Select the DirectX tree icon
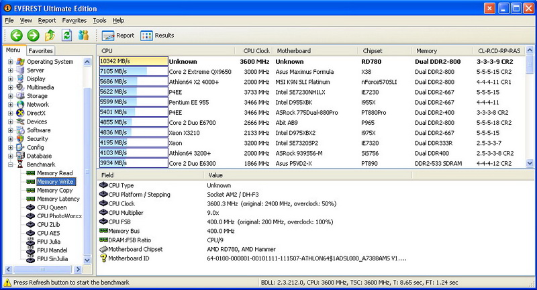This screenshot has width=537, height=290. (x=21, y=113)
